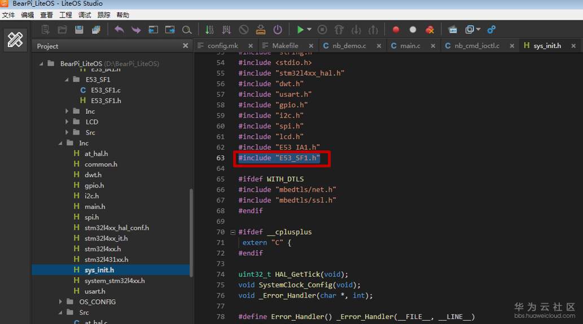Click the navigate-forward window icon

pyautogui.click(x=170, y=30)
